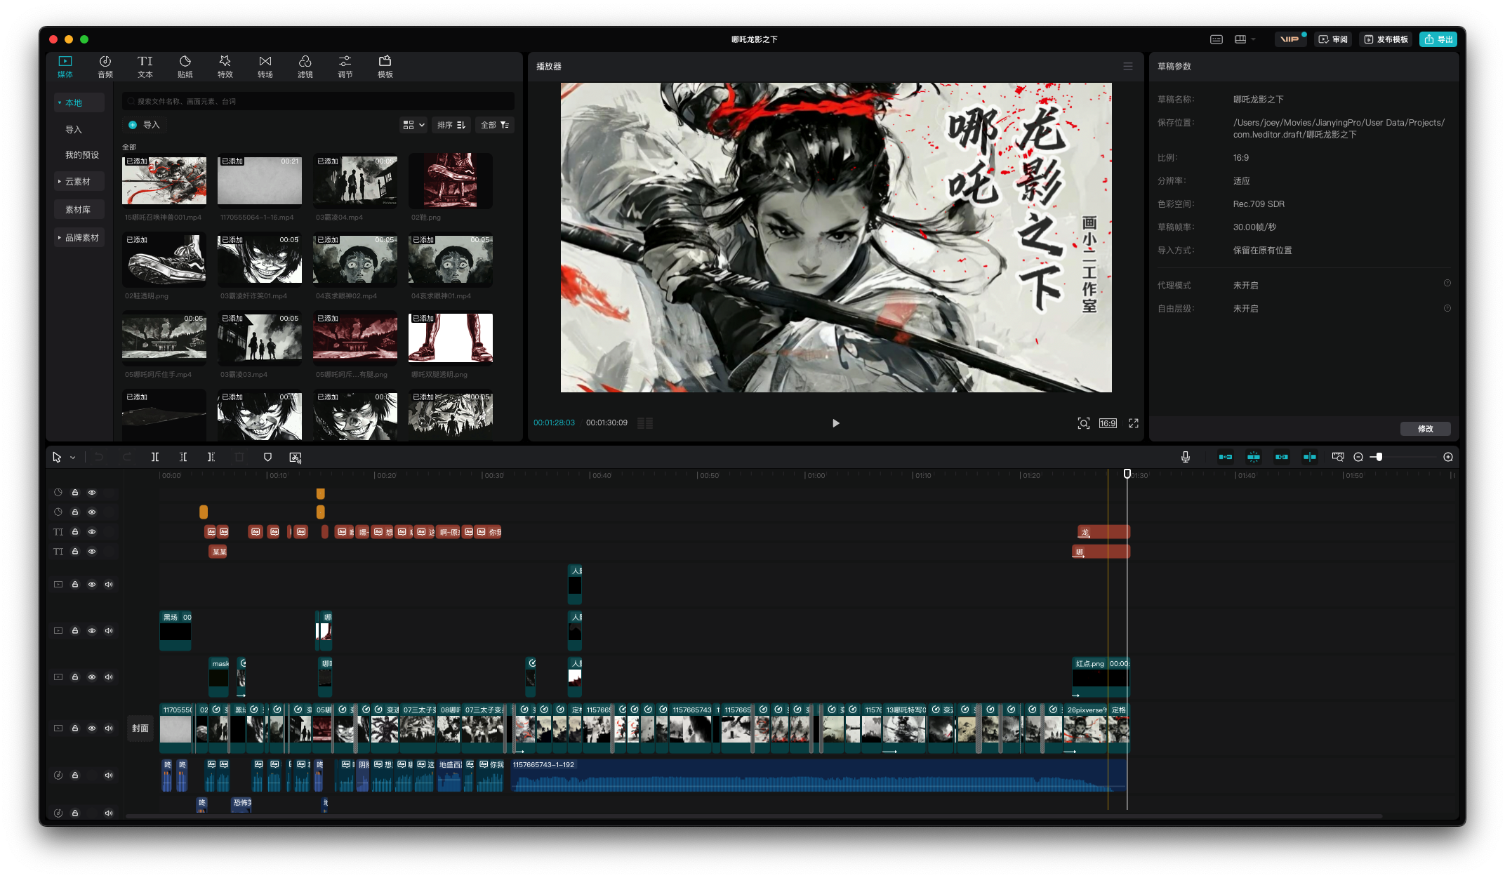Split the clip at playhead
The height and width of the screenshot is (878, 1505).
point(155,457)
